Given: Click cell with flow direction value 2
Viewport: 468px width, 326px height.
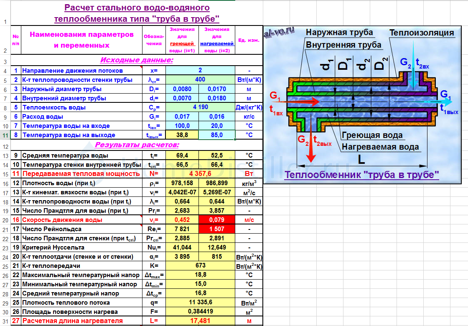Looking at the screenshot, I should (x=200, y=70).
